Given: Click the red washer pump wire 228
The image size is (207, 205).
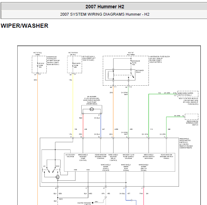Looking at the screenshot, I should (x=83, y=126).
